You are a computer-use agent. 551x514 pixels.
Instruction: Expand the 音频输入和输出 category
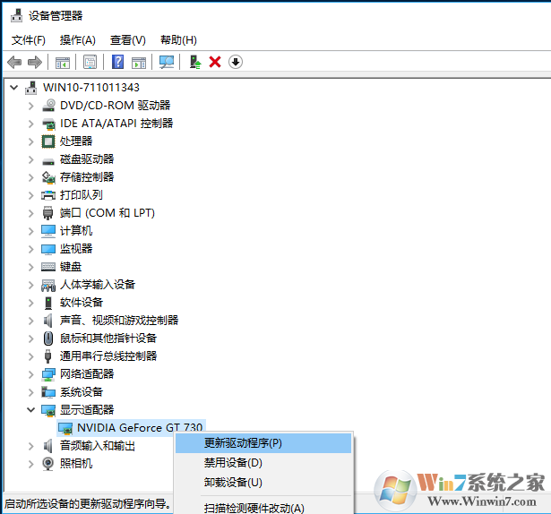(31, 446)
